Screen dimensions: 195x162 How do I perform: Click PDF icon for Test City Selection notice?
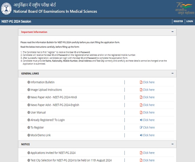coord(141,160)
